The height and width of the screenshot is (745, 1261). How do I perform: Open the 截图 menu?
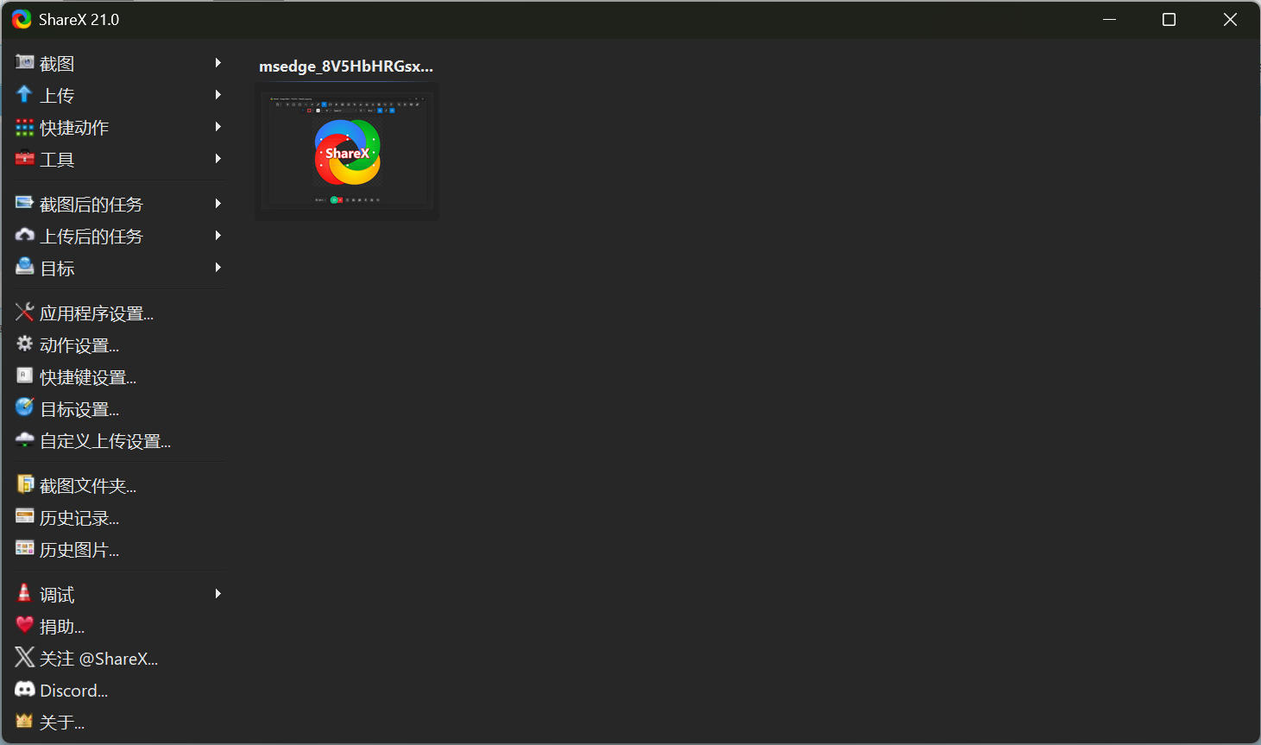click(x=119, y=63)
